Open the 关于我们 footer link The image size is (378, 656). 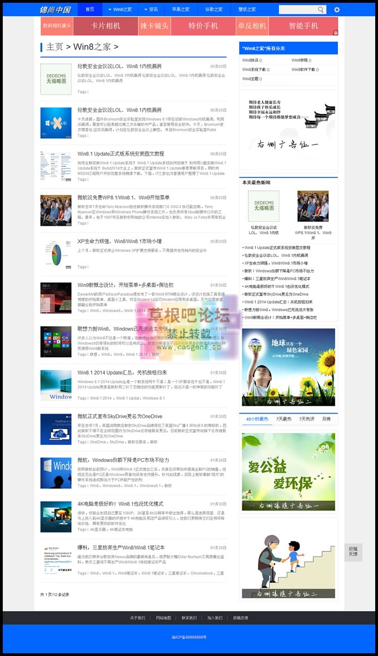pyautogui.click(x=137, y=618)
